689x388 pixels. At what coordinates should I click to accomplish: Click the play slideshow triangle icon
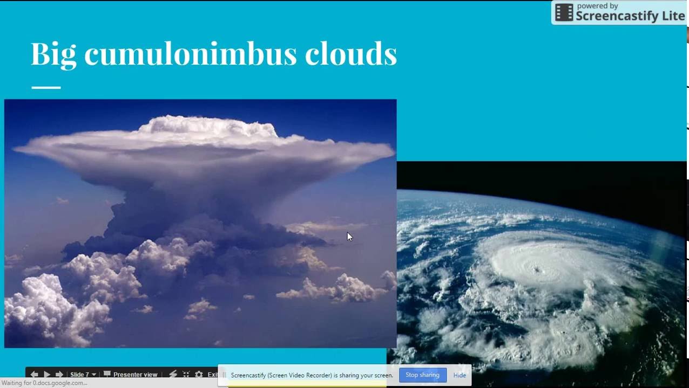47,374
